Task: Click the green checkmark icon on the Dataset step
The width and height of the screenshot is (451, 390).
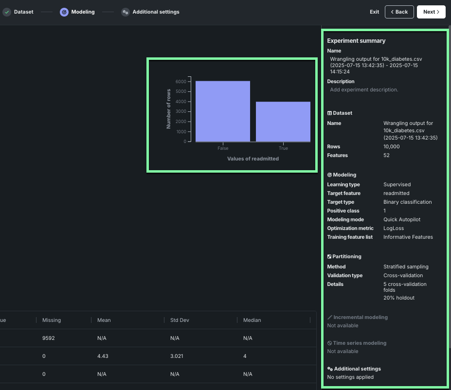Action: pos(7,12)
